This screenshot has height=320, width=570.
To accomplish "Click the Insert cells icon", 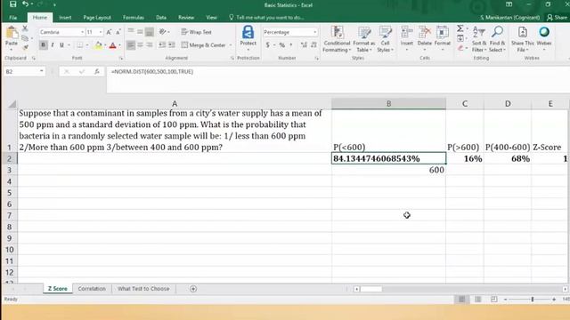I will click(x=406, y=32).
